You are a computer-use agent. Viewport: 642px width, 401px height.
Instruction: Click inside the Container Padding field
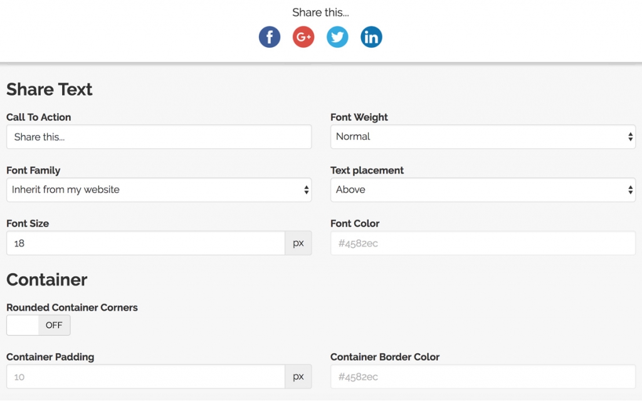144,377
